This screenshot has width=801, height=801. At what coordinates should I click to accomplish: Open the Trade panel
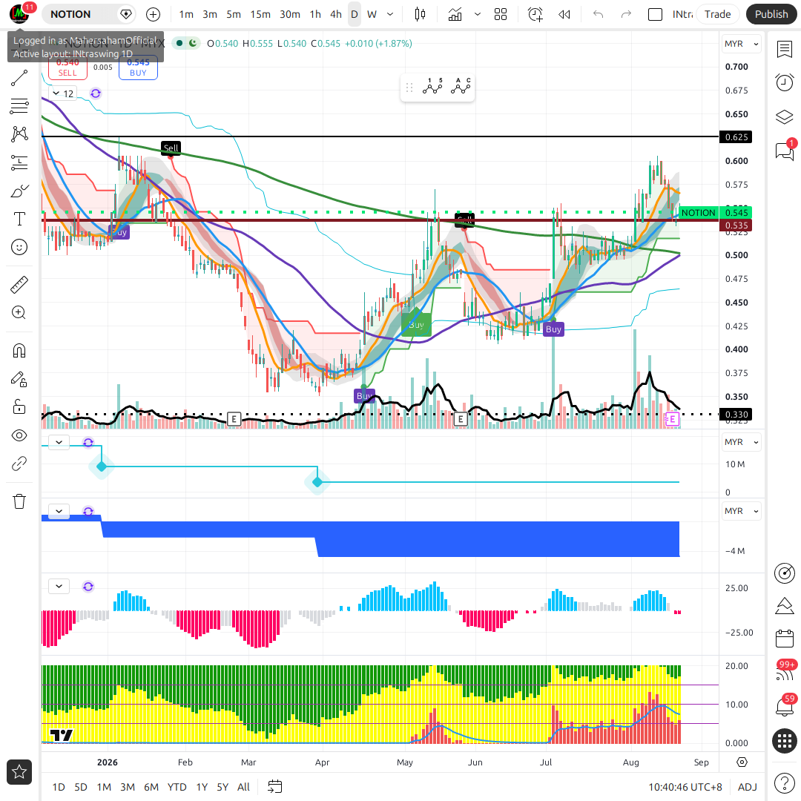(x=718, y=14)
